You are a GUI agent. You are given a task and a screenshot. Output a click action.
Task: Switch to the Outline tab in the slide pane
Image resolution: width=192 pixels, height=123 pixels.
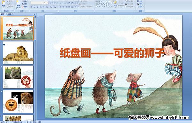click(9, 14)
